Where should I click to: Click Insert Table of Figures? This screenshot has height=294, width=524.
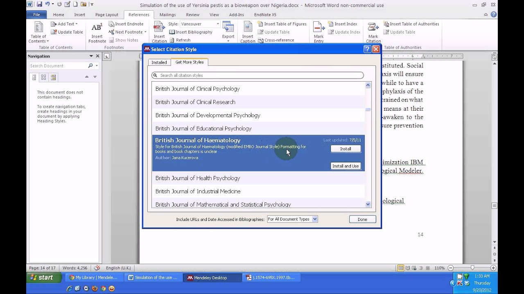coord(282,24)
